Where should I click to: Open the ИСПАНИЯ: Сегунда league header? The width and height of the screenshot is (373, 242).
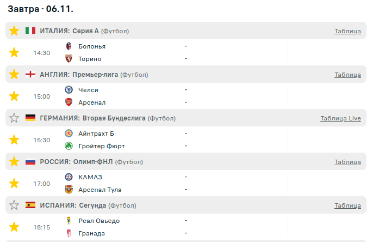72,205
